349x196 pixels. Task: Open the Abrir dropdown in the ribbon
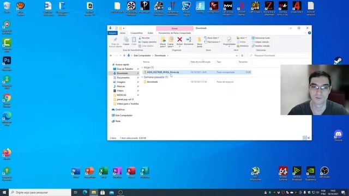click(242, 38)
